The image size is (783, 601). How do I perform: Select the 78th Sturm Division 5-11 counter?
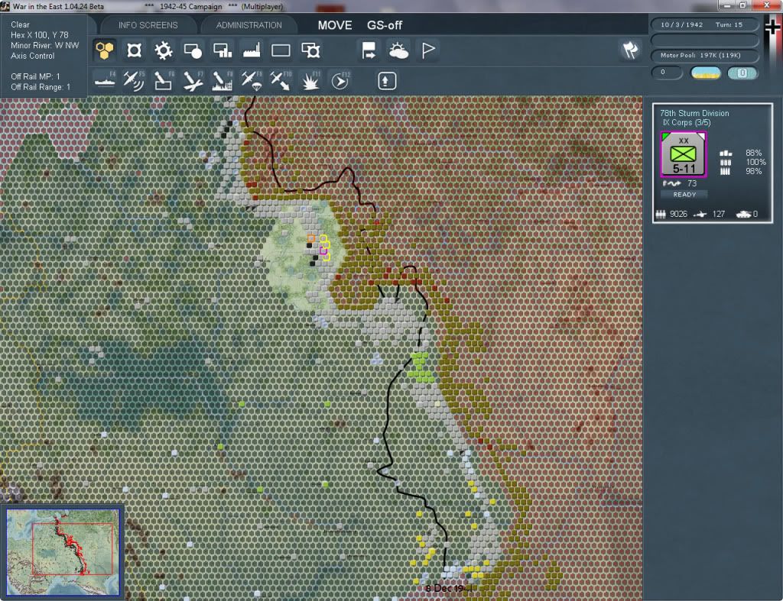click(683, 154)
